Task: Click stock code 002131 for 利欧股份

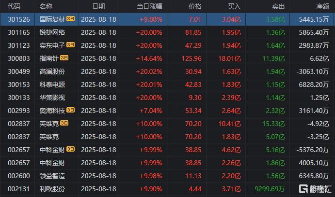Action: pyautogui.click(x=19, y=189)
